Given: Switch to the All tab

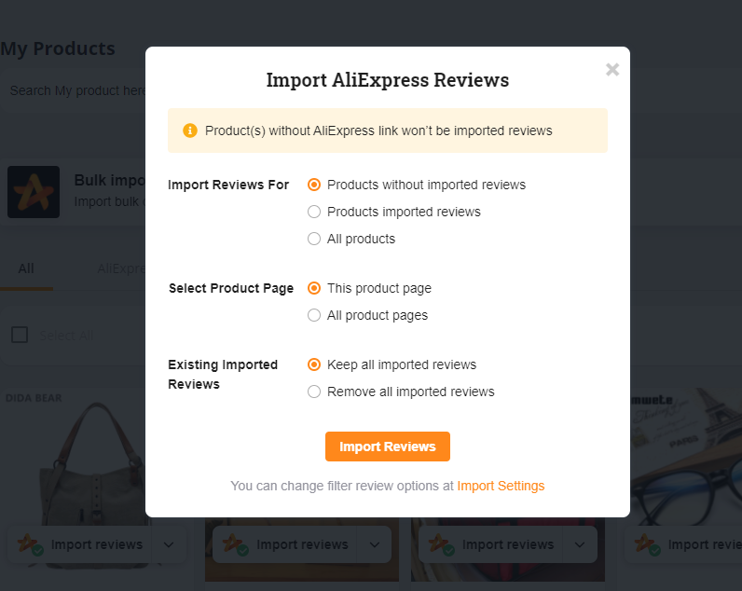Looking at the screenshot, I should click(x=26, y=268).
